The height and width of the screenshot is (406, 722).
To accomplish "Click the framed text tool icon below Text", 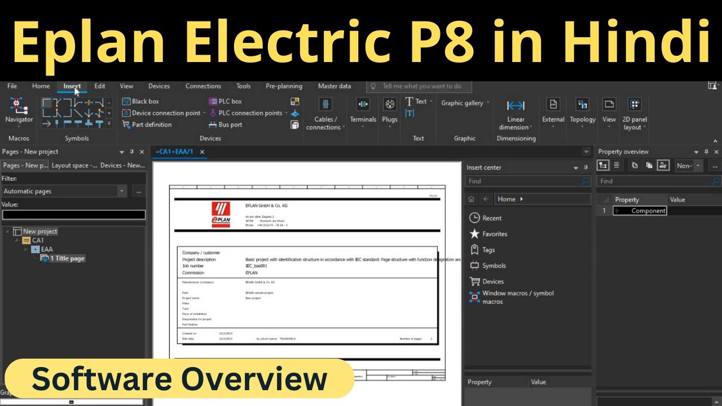I will point(410,113).
